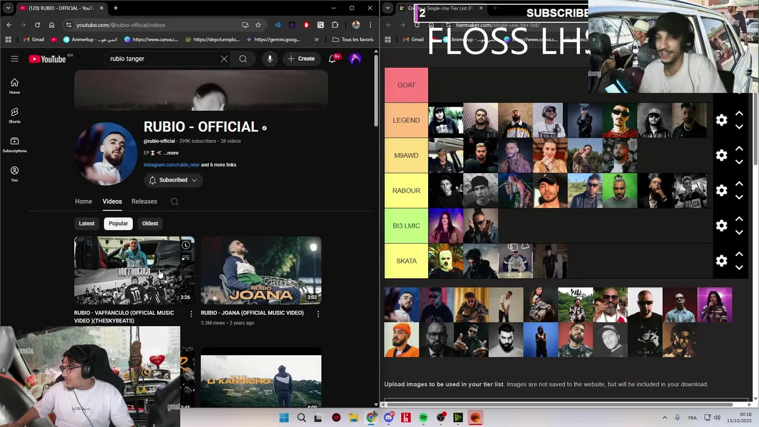Screen dimensions: 759x427
Task: Open taskbar search
Action: [301, 418]
